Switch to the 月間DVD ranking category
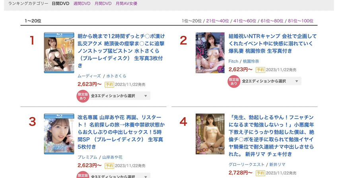This screenshot has height=178, width=338. [x=103, y=4]
